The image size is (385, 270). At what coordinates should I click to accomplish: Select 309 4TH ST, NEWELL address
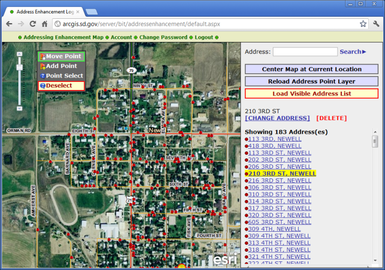point(279,236)
